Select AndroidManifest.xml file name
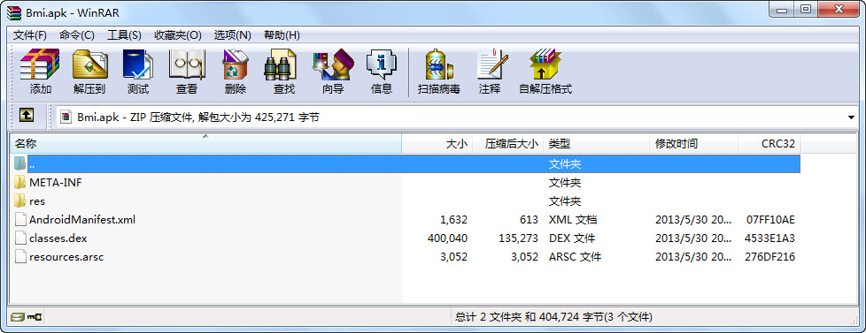Image resolution: width=866 pixels, height=333 pixels. [82, 219]
